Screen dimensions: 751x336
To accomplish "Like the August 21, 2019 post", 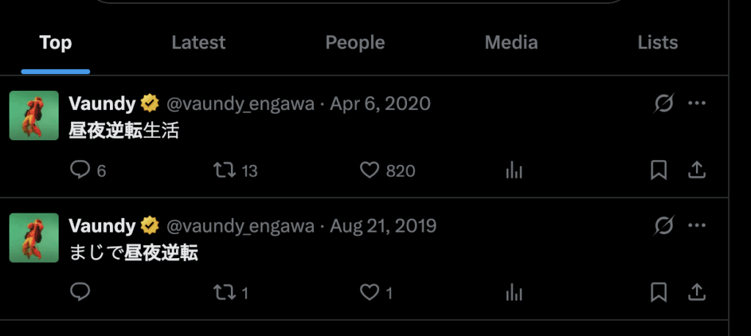I will (369, 293).
